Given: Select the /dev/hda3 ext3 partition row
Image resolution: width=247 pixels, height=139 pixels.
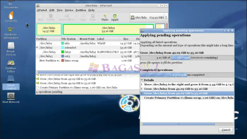Looking at the screenshot, I should pyautogui.click(x=88, y=56).
